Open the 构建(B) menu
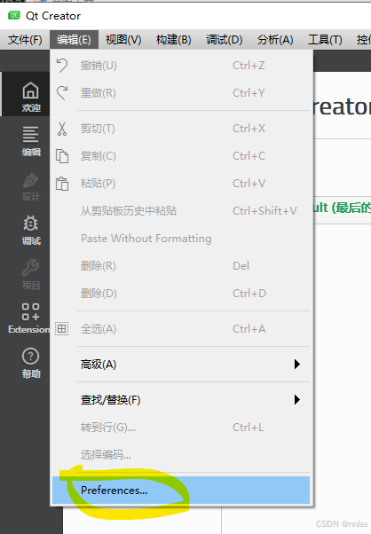This screenshot has width=371, height=534. [173, 40]
